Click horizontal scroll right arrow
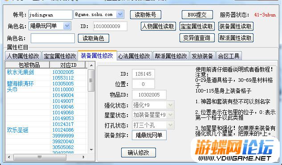282x165 pixels. click(83, 157)
